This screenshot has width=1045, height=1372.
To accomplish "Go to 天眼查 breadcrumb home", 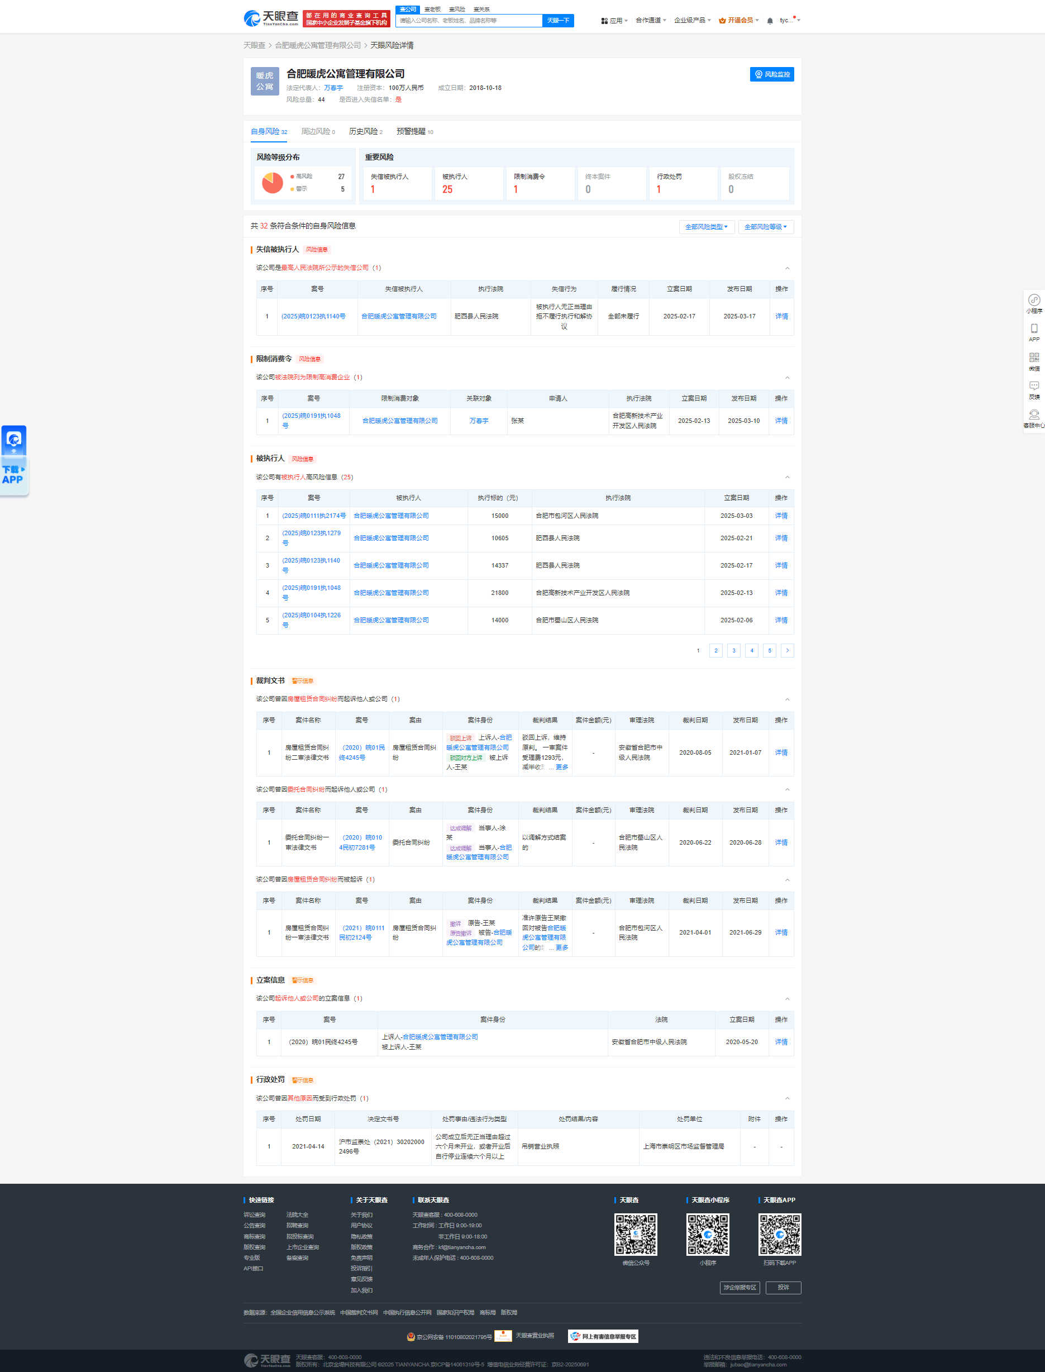I will pyautogui.click(x=254, y=45).
